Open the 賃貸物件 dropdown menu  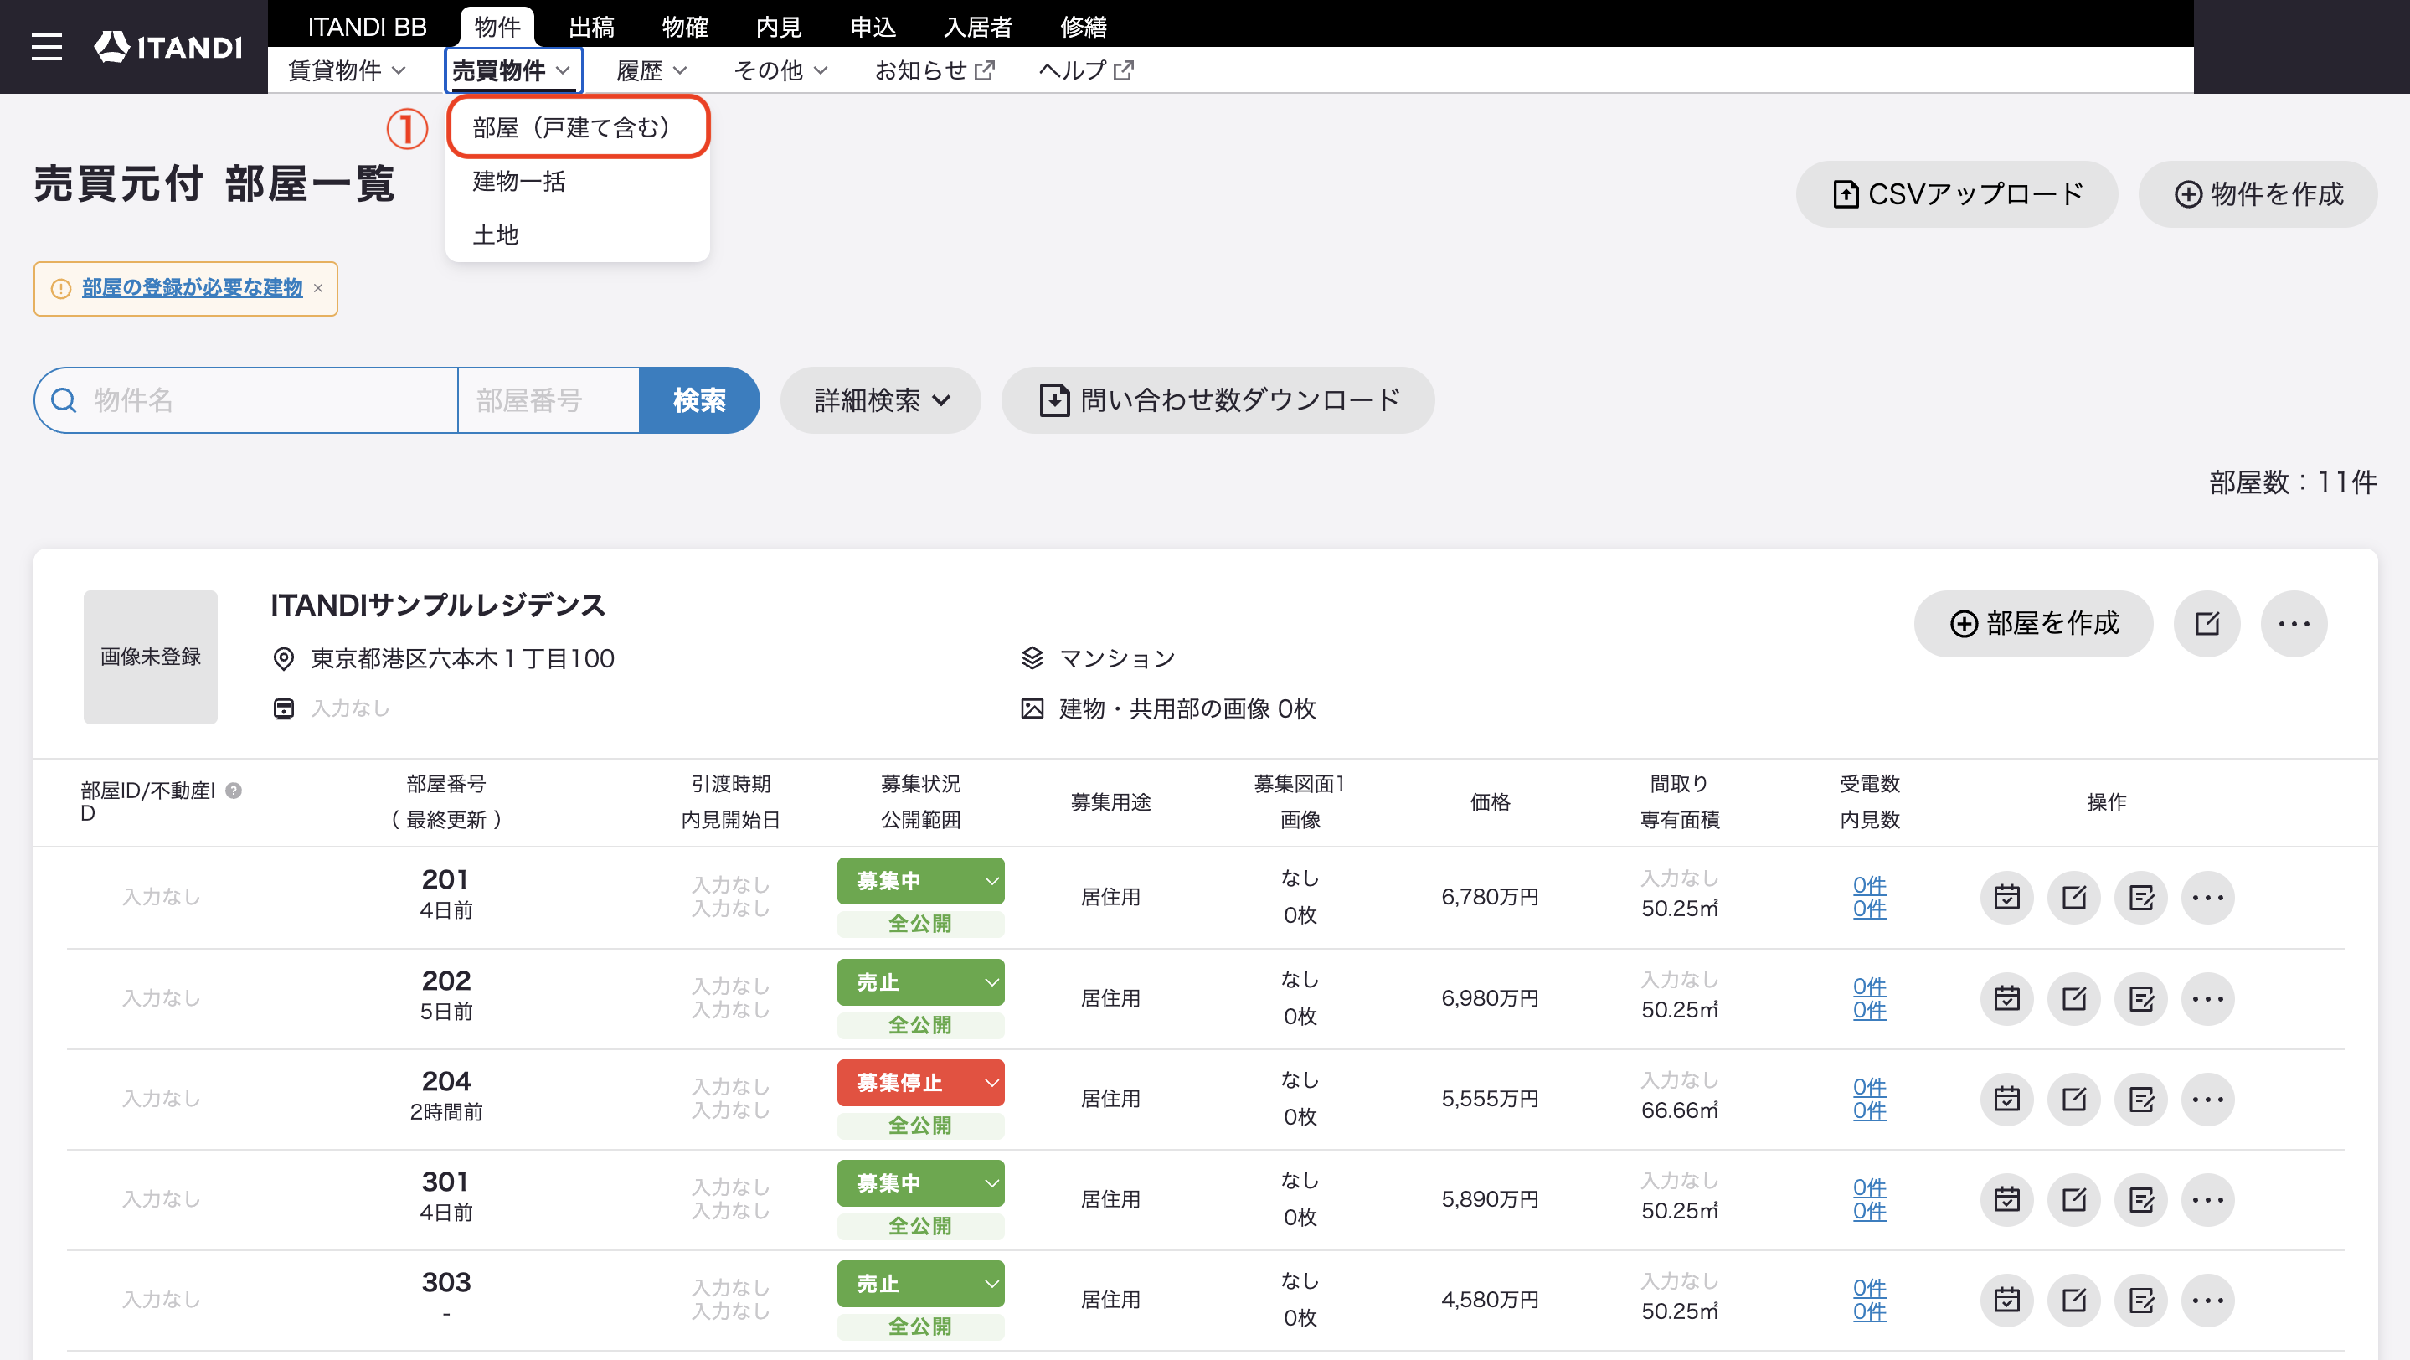346,70
